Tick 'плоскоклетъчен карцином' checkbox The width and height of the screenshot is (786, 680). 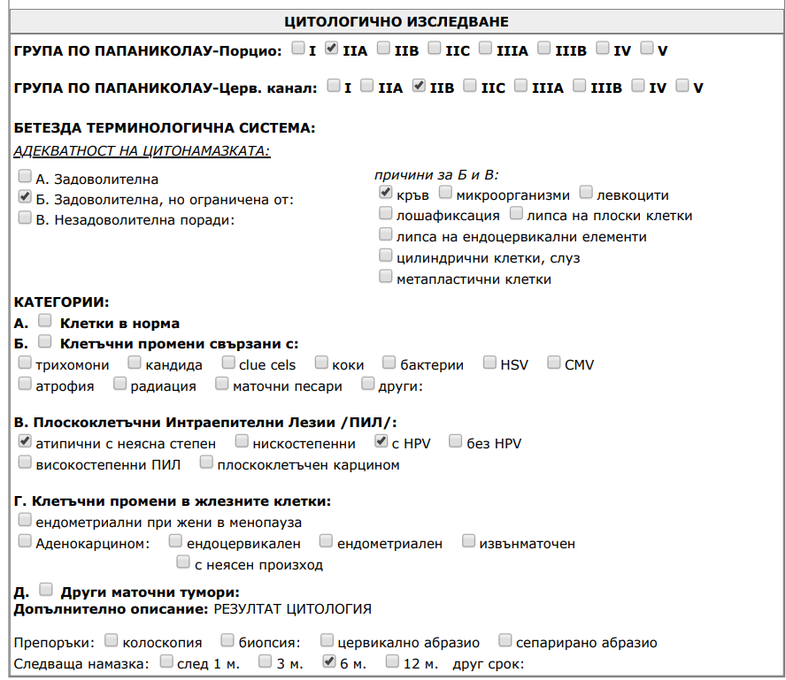tap(206, 462)
